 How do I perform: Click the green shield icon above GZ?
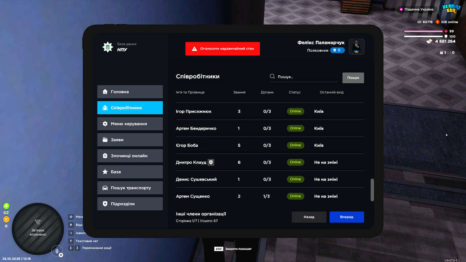point(6,206)
